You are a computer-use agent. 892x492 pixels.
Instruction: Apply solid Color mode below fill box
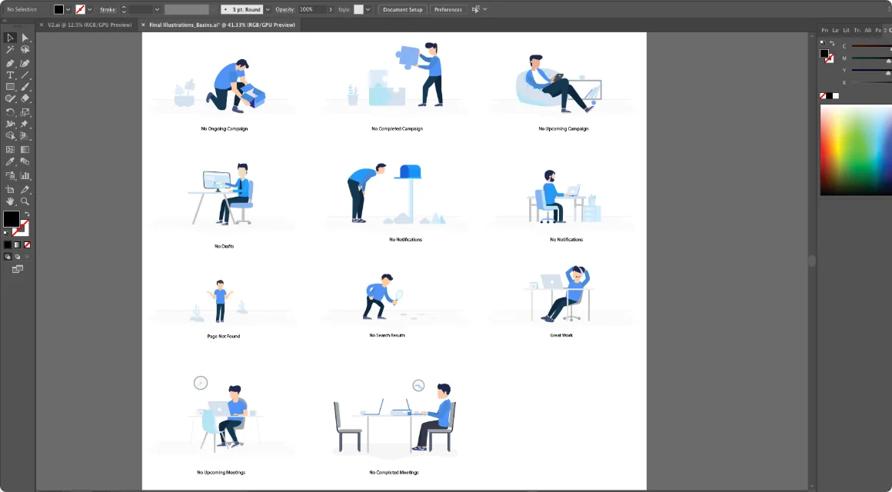(8, 244)
